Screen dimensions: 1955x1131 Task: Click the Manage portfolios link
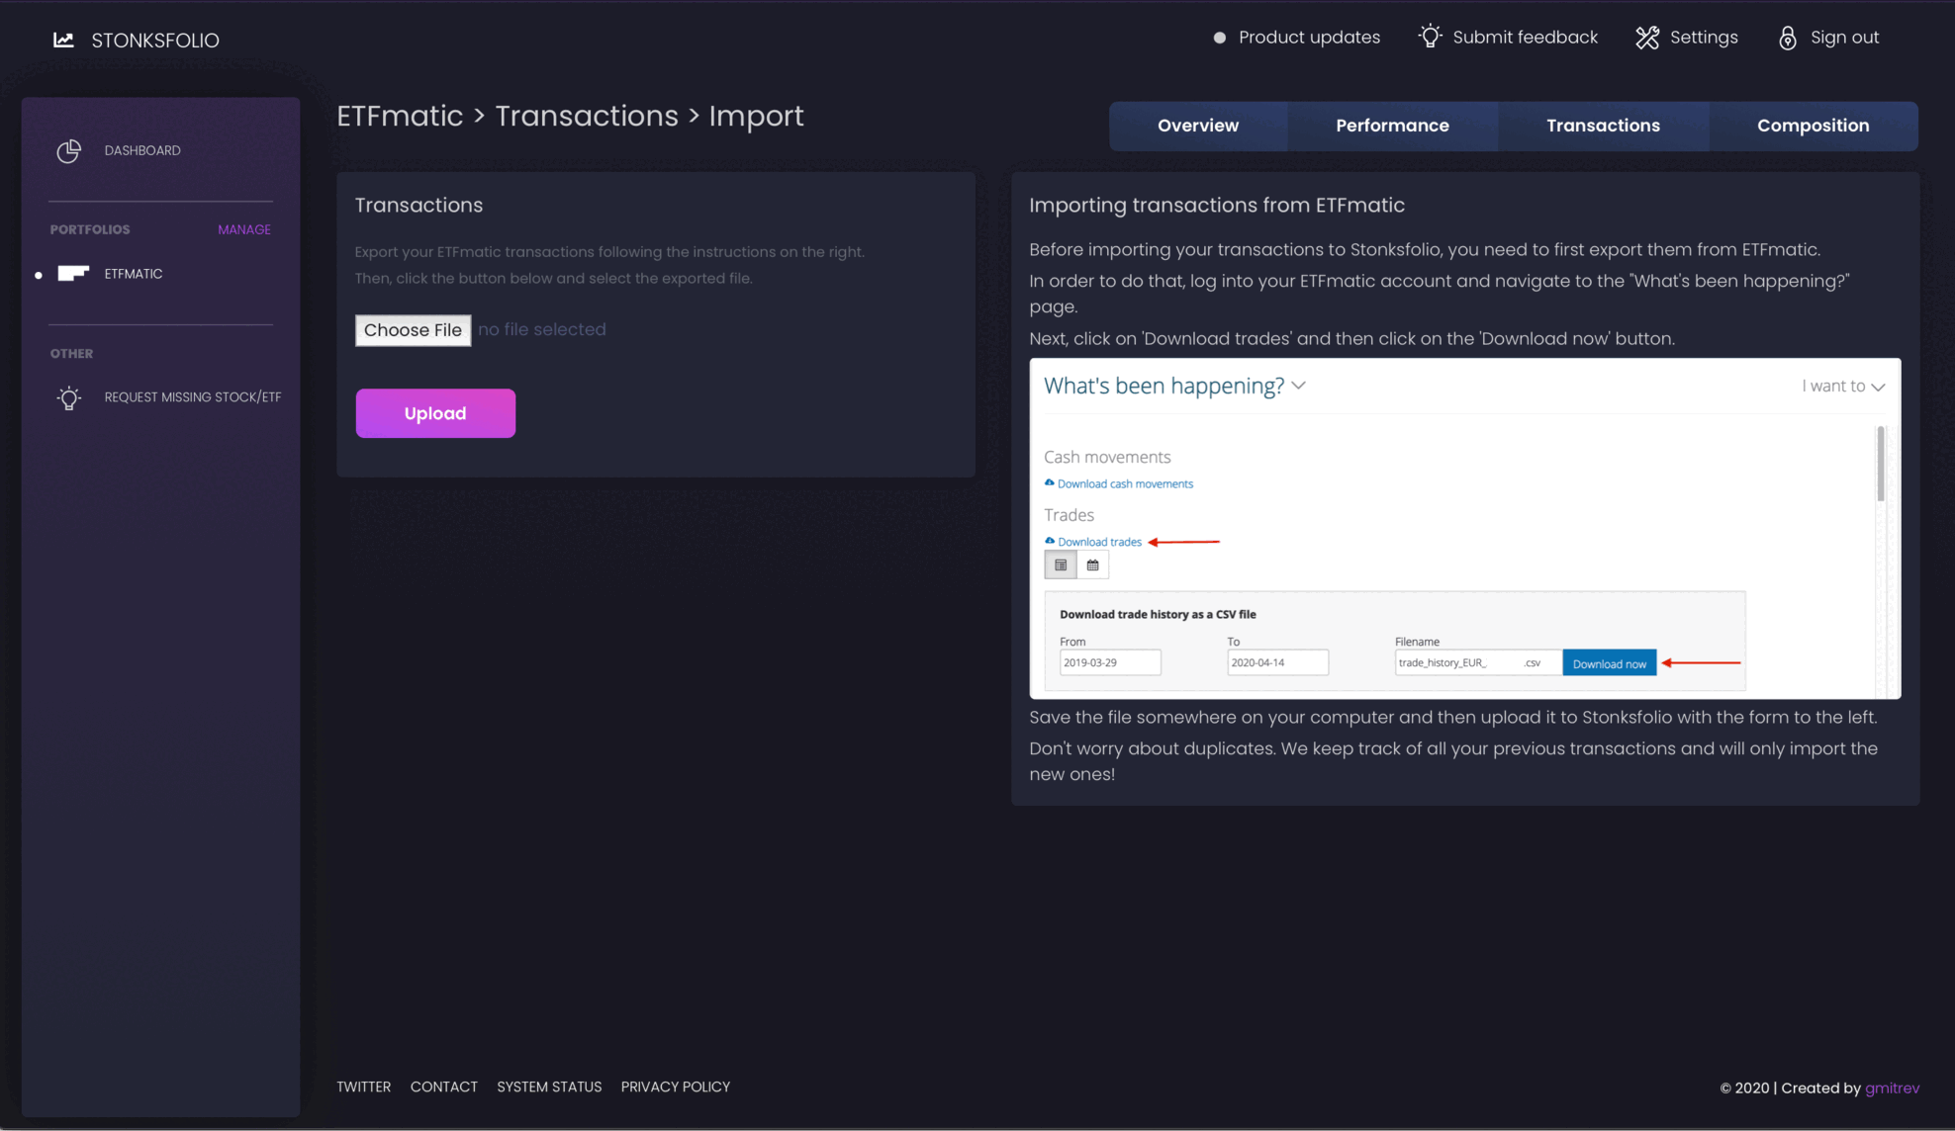[x=244, y=229]
